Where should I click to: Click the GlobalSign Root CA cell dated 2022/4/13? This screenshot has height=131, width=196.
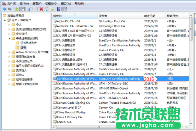112,21
